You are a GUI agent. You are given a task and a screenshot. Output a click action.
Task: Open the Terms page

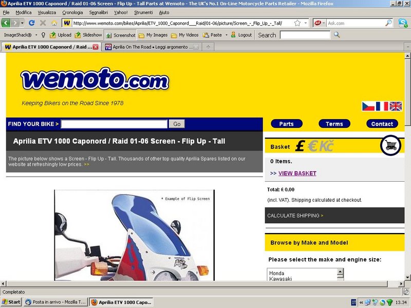(334, 124)
